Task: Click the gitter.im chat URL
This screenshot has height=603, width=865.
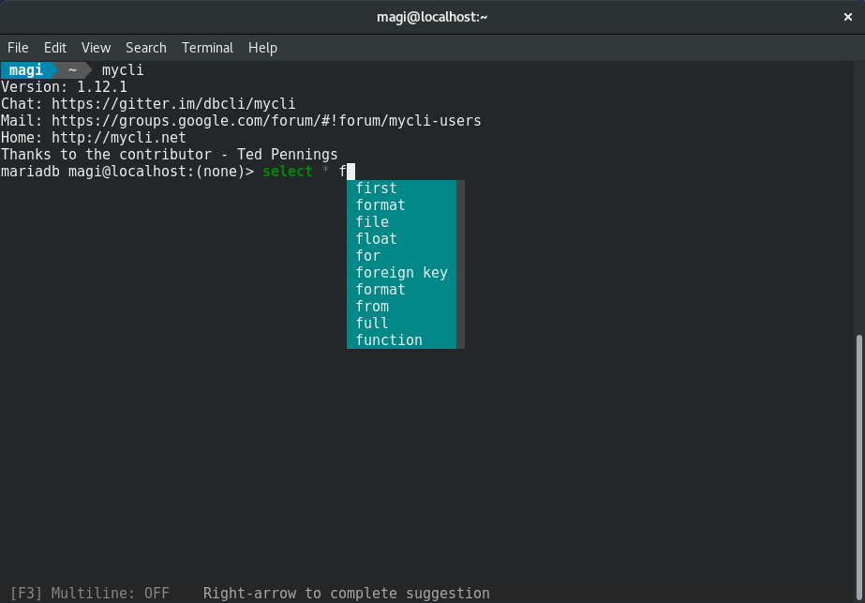Action: [x=173, y=104]
